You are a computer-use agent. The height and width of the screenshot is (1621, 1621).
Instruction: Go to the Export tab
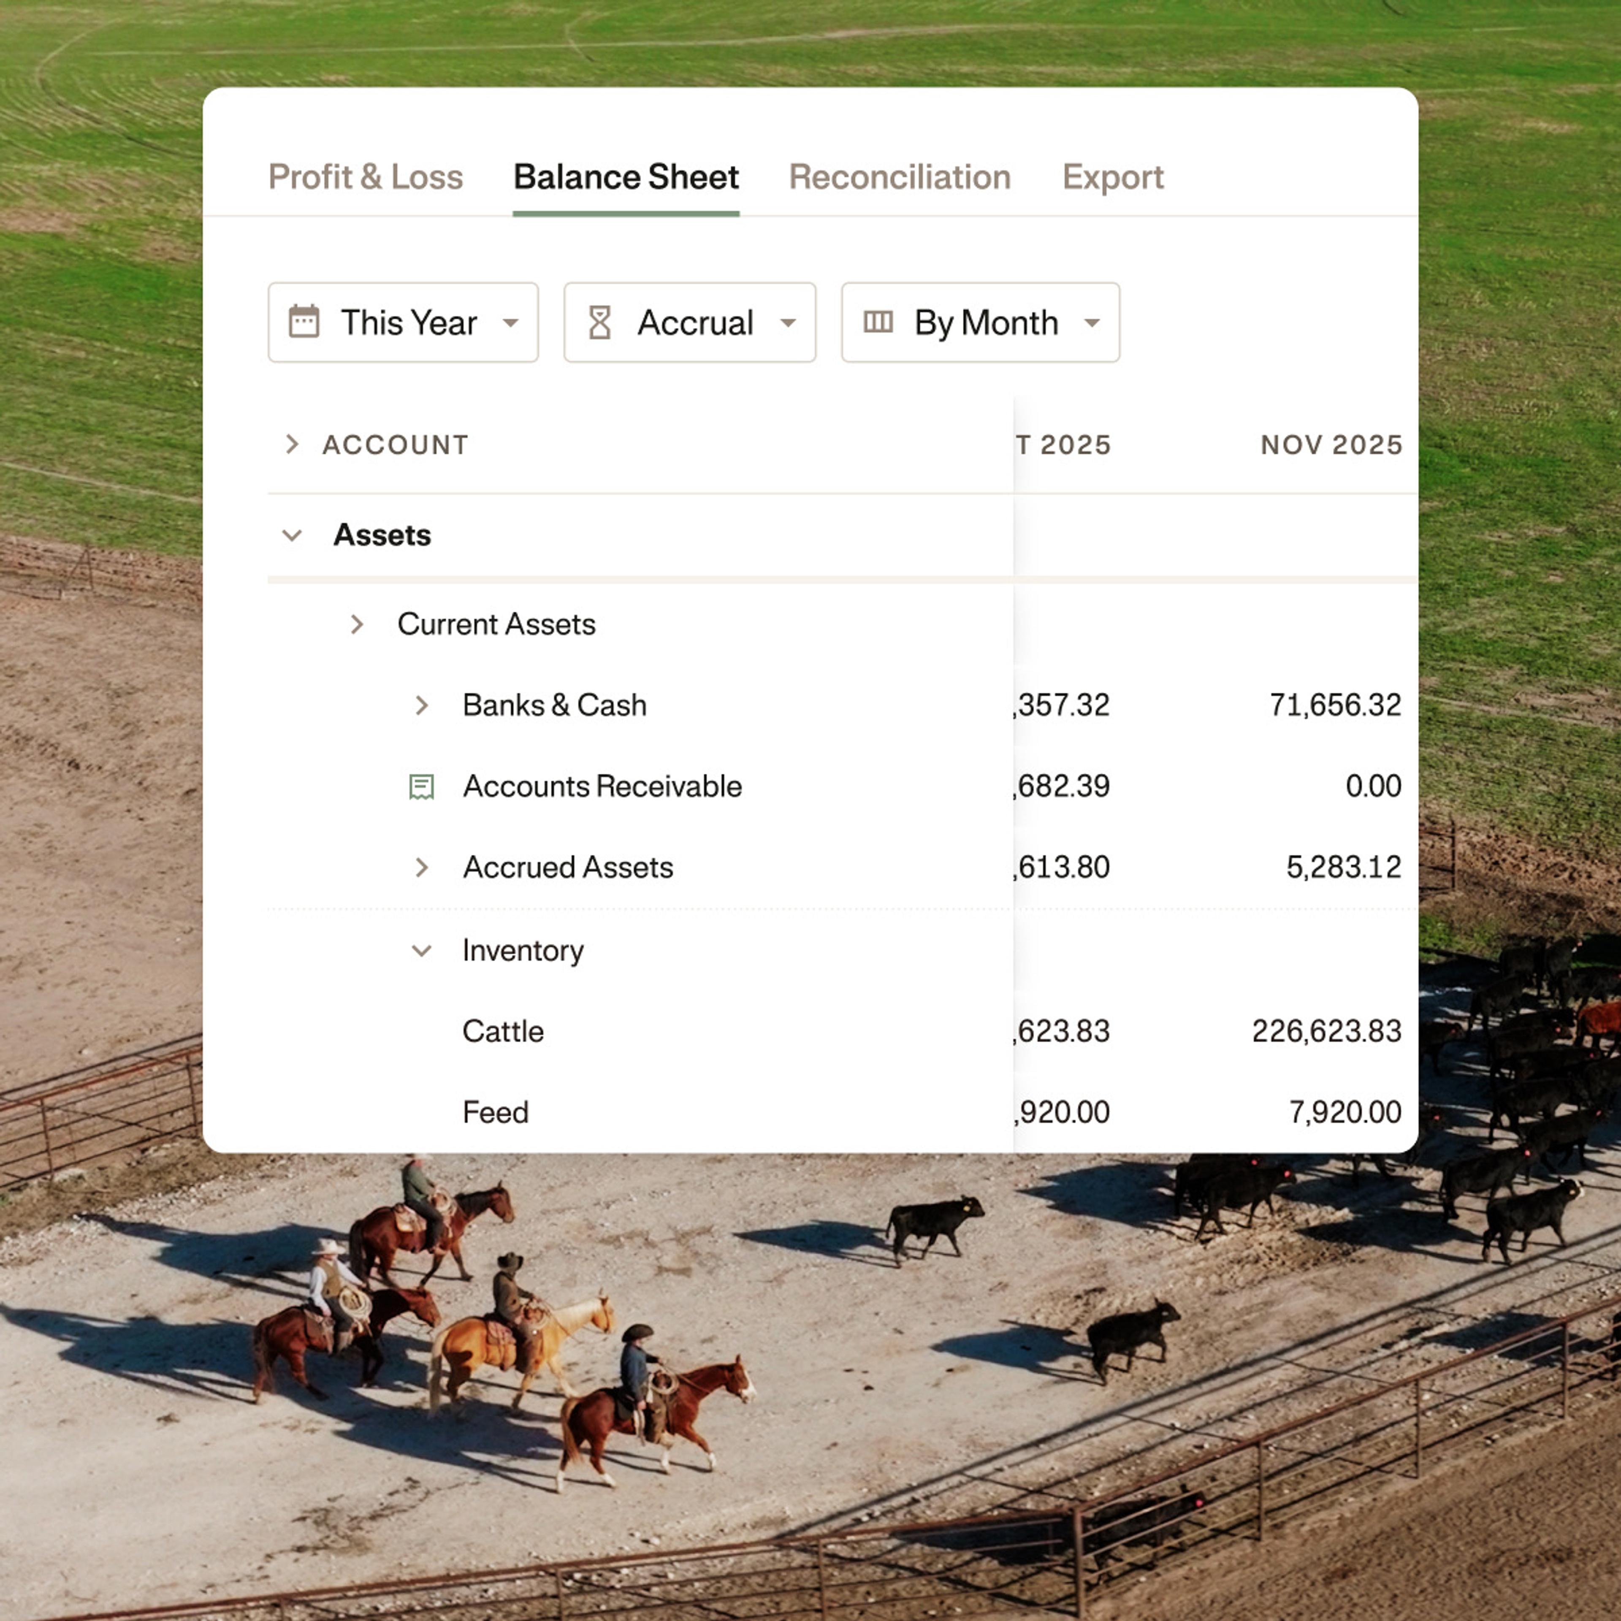(x=1113, y=177)
